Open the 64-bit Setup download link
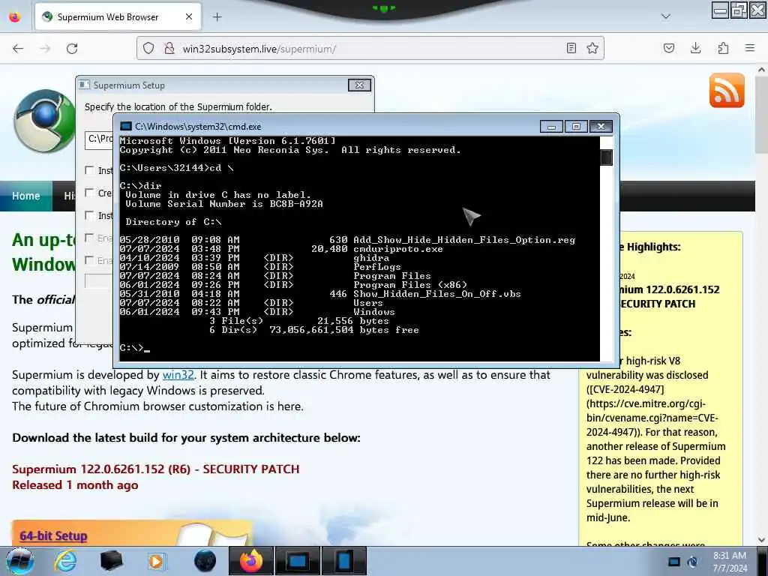Screen dimensions: 768x576 pos(53,535)
